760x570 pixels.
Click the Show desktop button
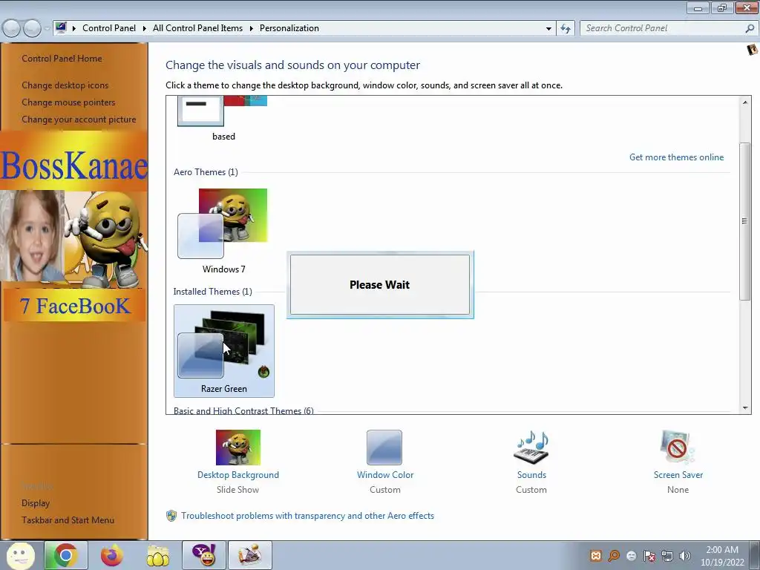click(x=756, y=555)
